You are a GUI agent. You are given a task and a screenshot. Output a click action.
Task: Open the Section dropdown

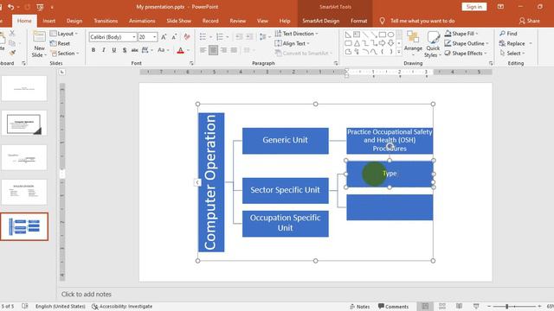point(65,54)
